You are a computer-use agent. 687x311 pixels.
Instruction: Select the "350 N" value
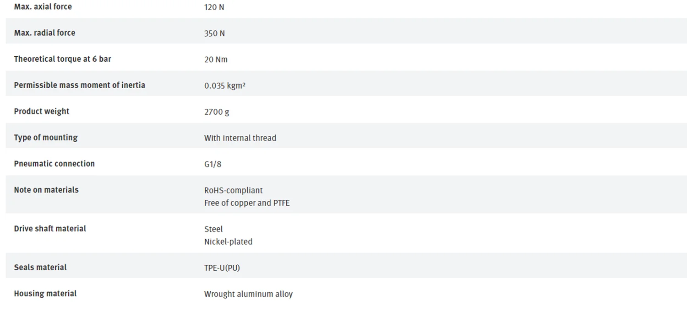point(214,33)
